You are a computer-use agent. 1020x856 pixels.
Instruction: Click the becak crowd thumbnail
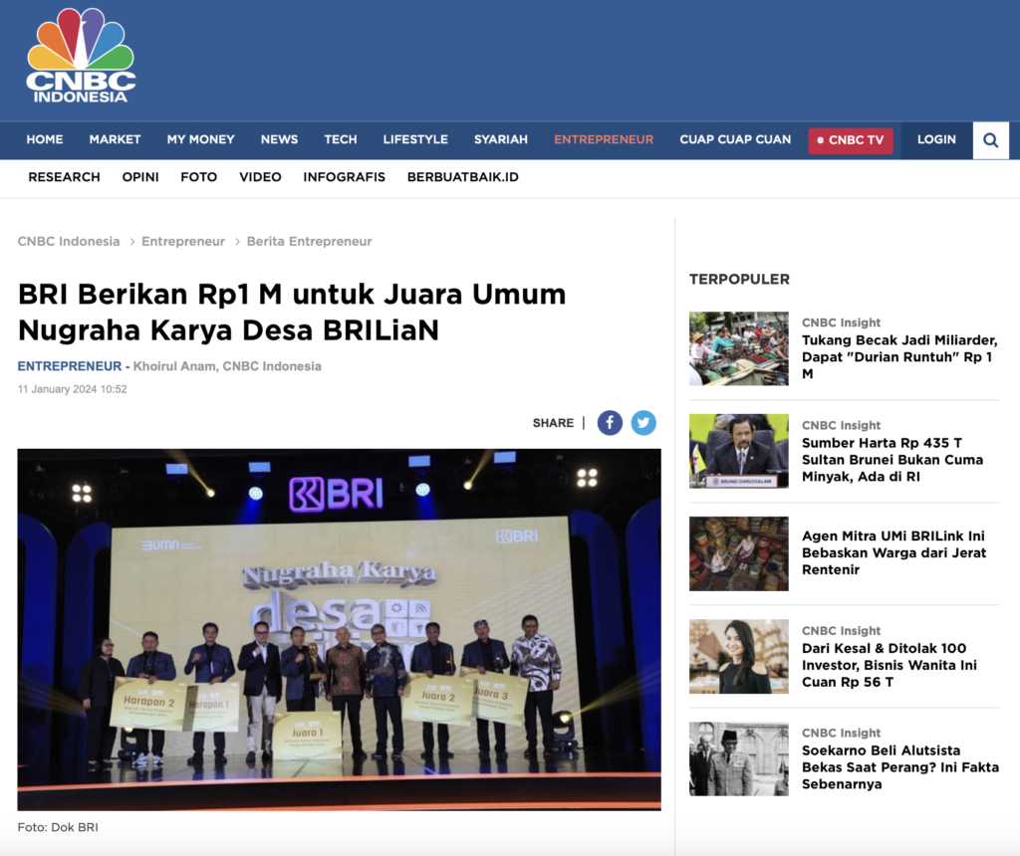739,348
